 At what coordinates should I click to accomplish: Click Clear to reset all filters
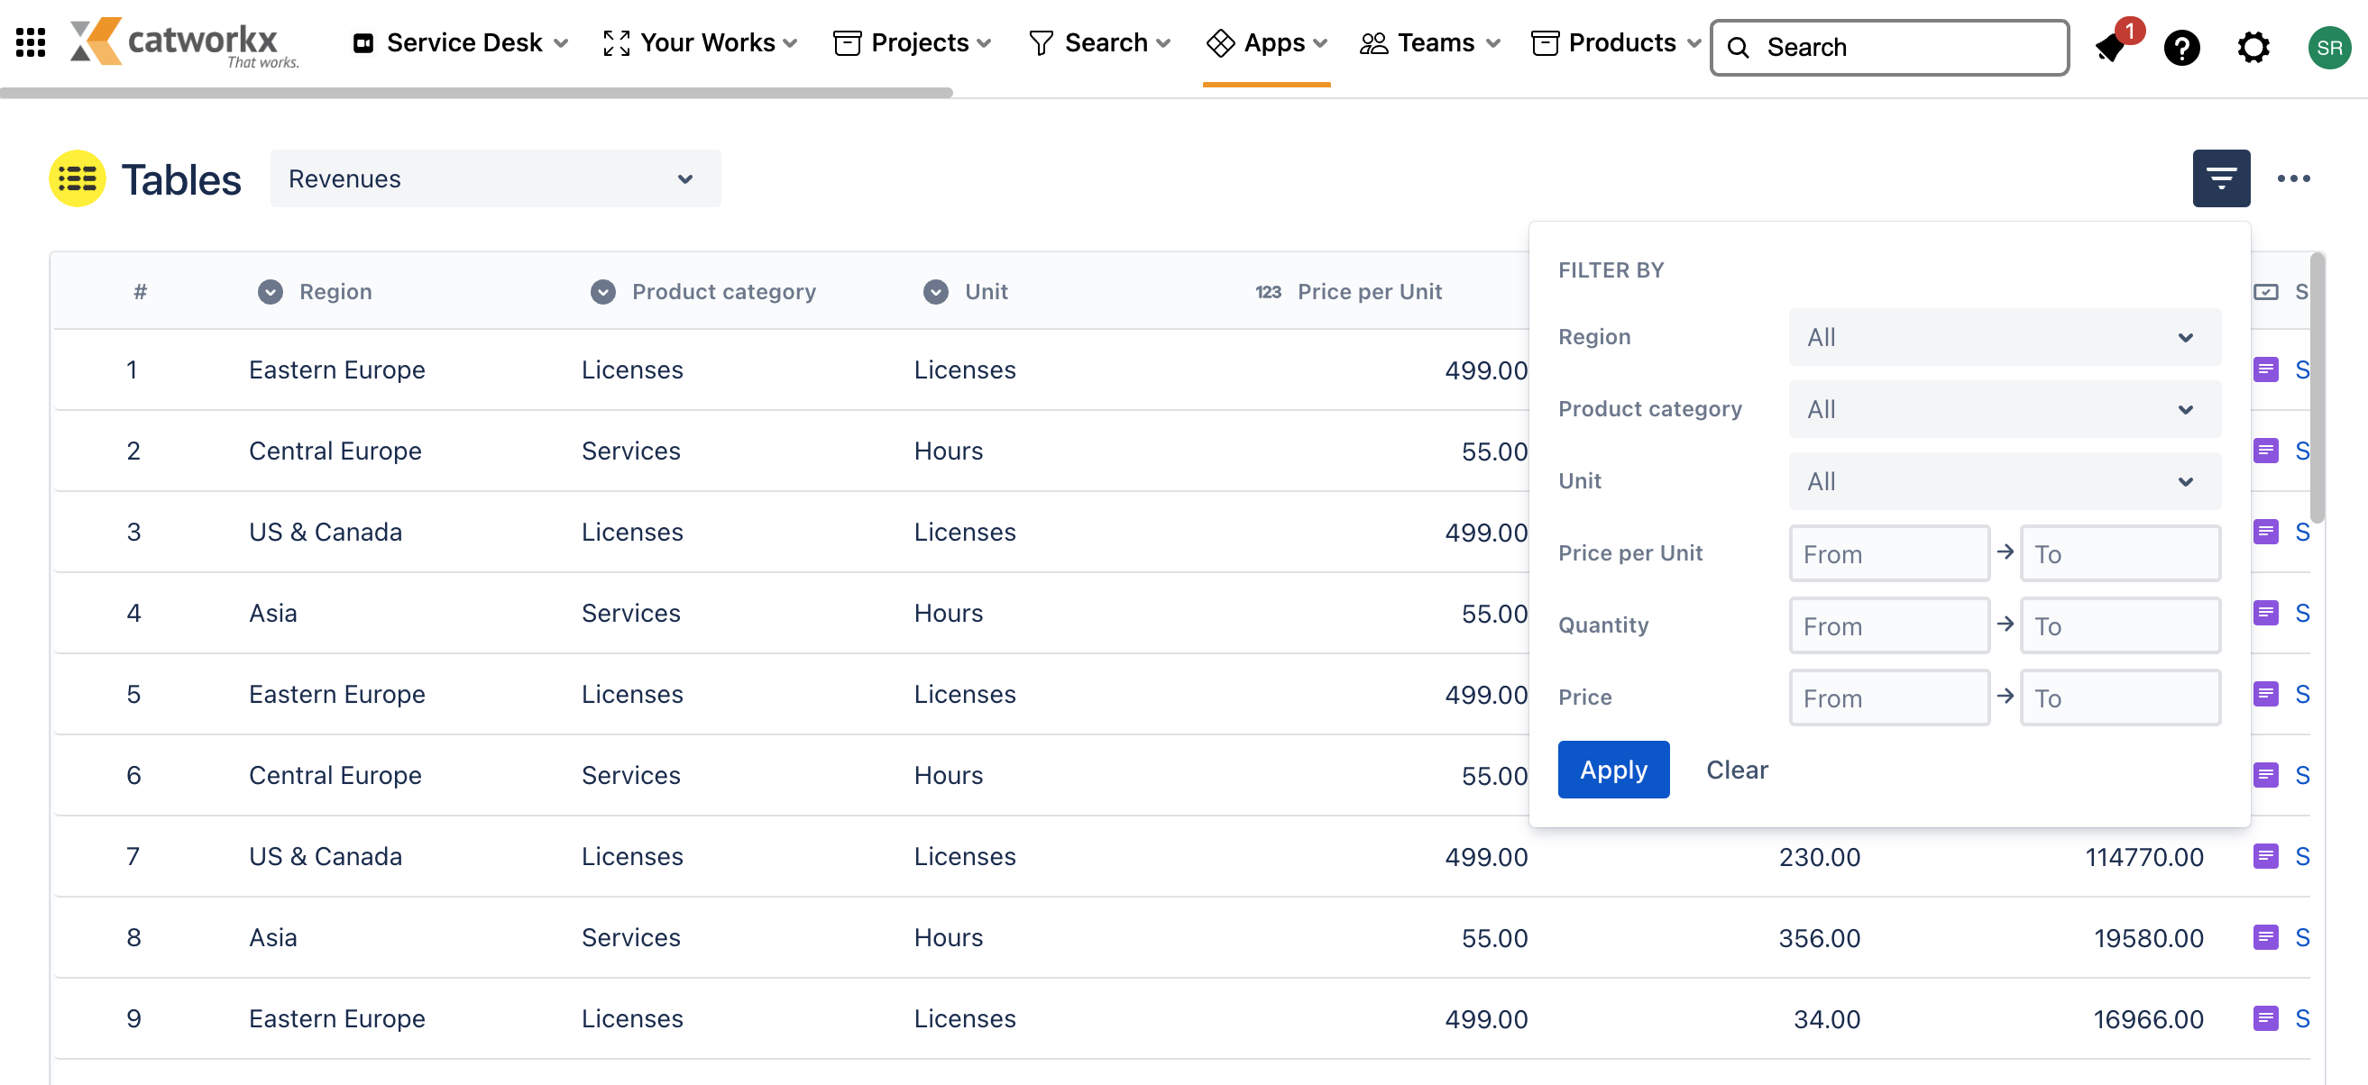pyautogui.click(x=1737, y=770)
